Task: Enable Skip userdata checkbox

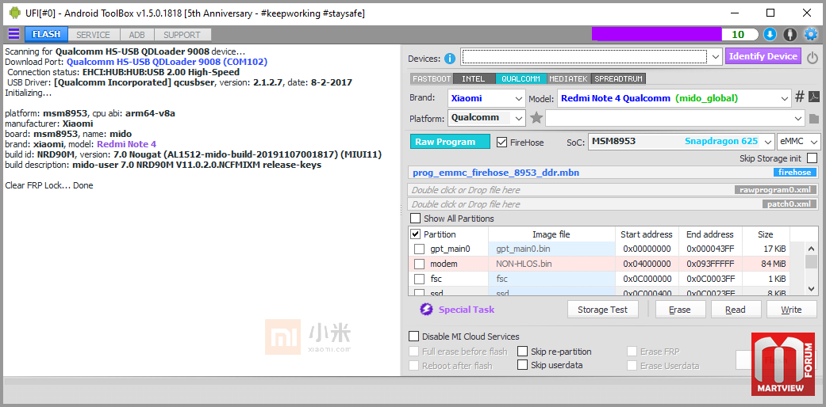Action: (x=522, y=365)
